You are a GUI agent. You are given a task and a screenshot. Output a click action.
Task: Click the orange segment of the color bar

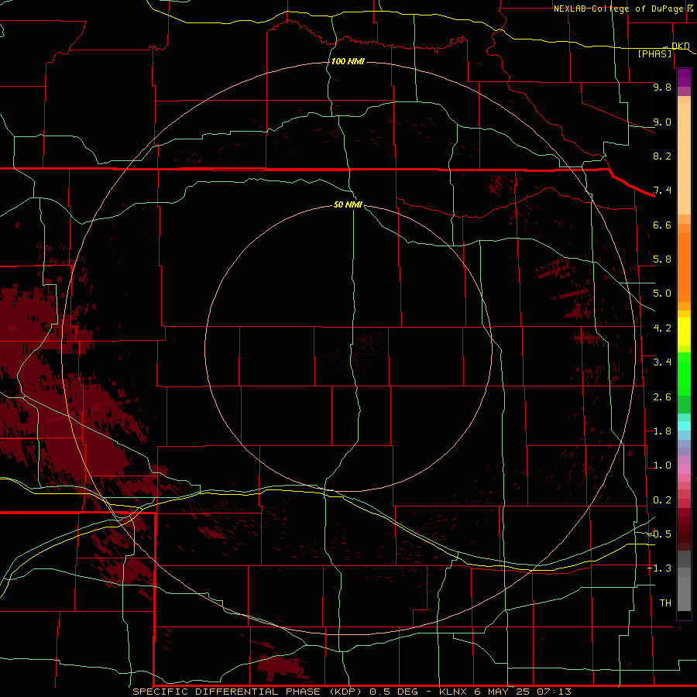pos(684,268)
